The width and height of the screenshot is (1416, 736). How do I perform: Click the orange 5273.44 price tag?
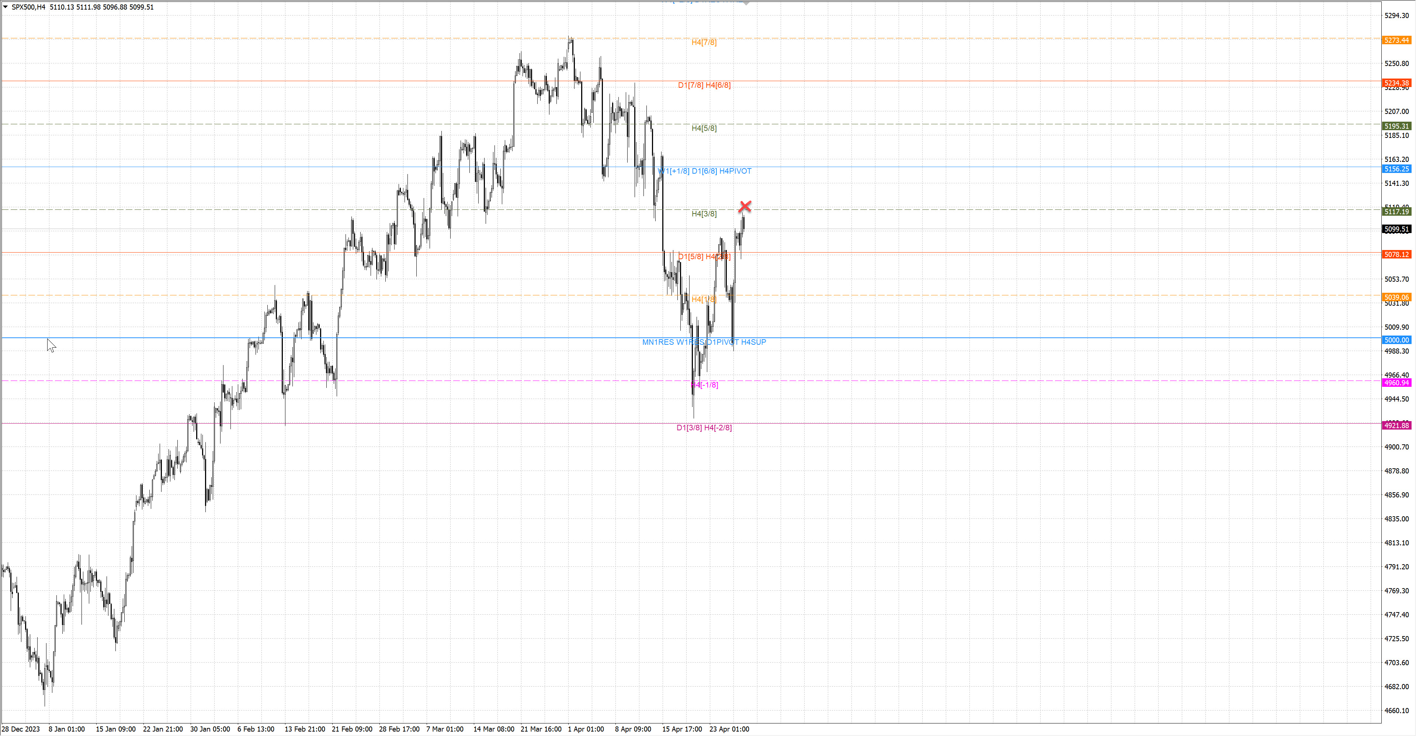(1396, 40)
